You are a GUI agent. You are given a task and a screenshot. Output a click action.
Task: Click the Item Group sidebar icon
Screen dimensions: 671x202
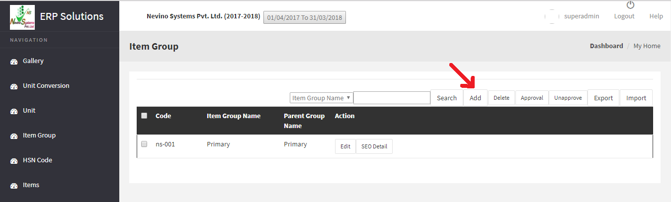14,136
